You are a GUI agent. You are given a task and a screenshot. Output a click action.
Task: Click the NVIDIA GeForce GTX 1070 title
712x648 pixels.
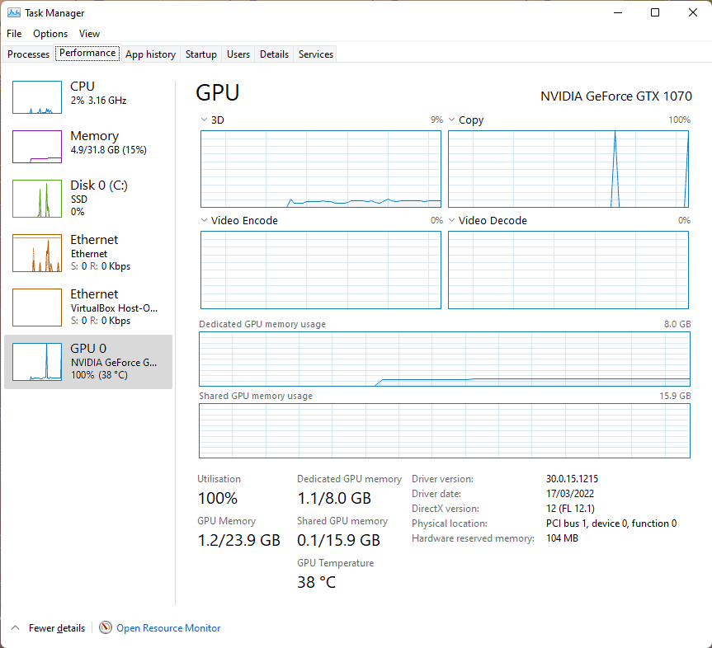(616, 96)
